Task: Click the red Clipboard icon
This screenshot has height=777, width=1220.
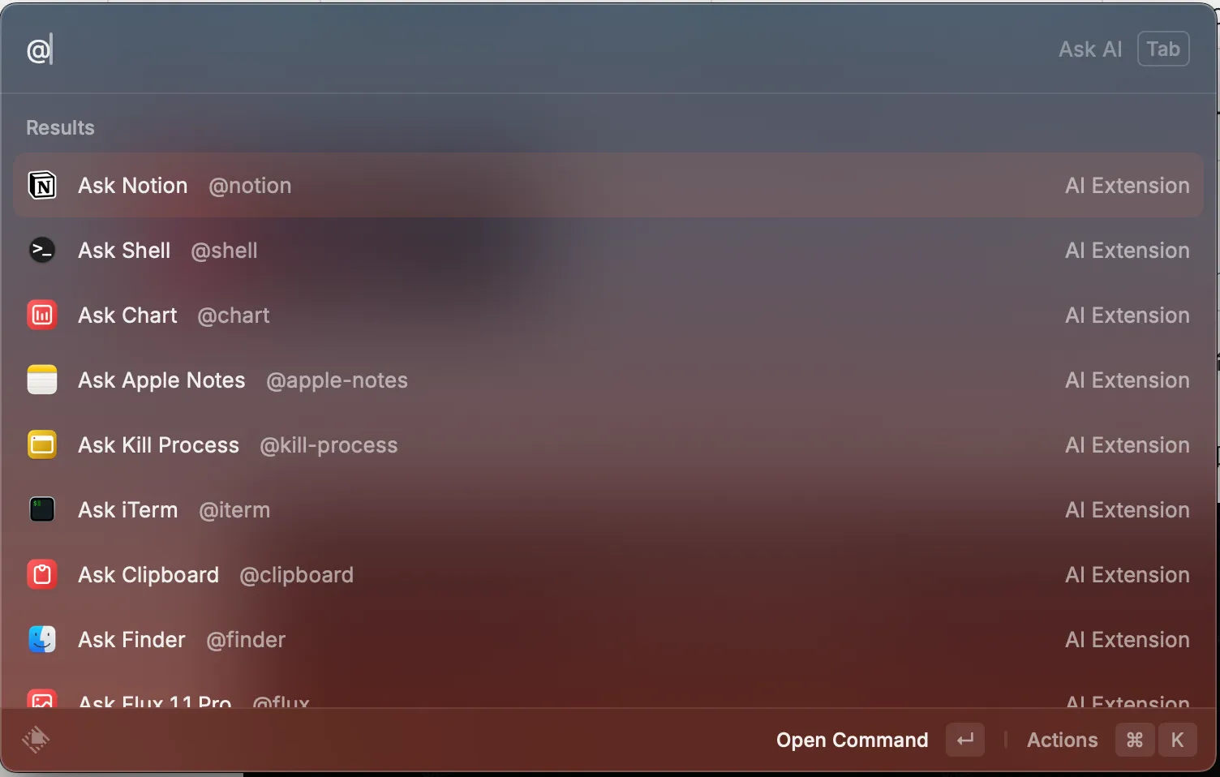Action: point(42,575)
